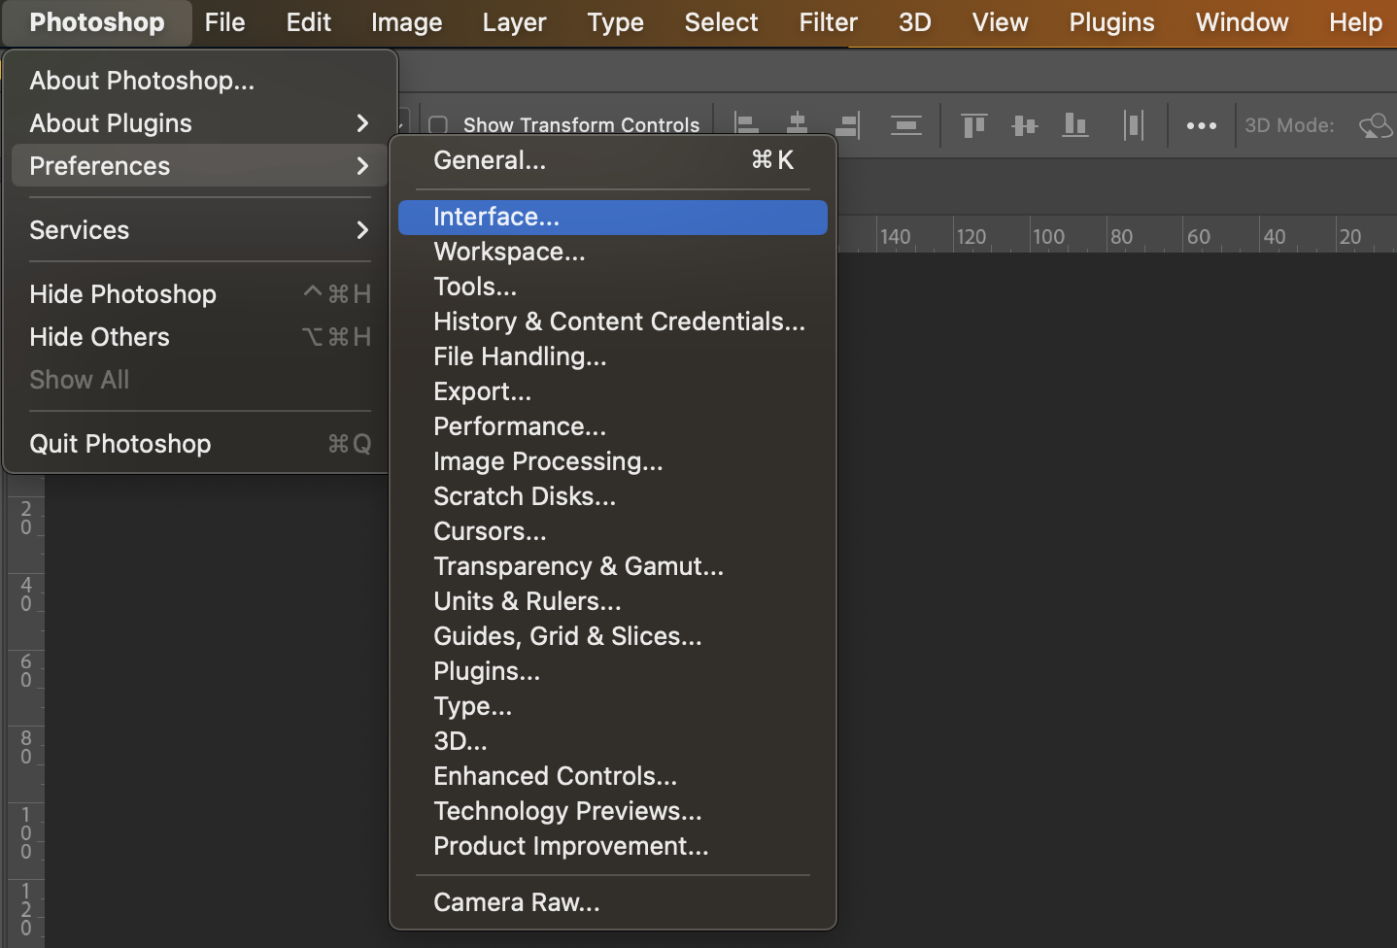Screen dimensions: 1397x948
Task: Click the distribute vertical spacing icon
Action: 1134,125
